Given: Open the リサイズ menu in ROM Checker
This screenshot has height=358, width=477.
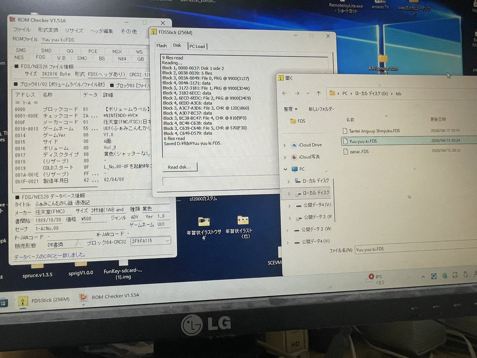Looking at the screenshot, I should (x=74, y=31).
